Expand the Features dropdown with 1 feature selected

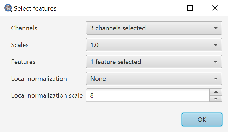154,62
